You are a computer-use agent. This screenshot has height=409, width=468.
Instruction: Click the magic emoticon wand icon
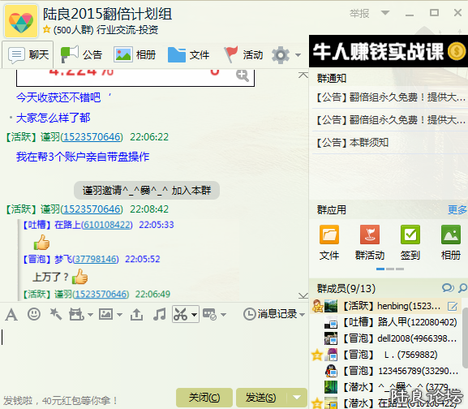pos(55,314)
